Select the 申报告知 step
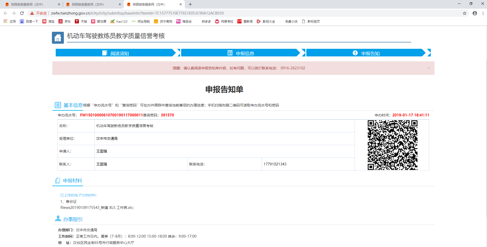 (x=366, y=53)
